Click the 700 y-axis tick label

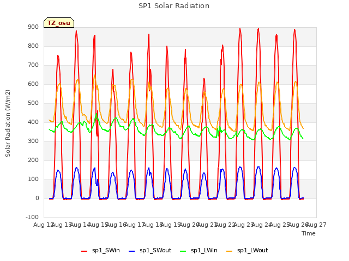(33, 65)
